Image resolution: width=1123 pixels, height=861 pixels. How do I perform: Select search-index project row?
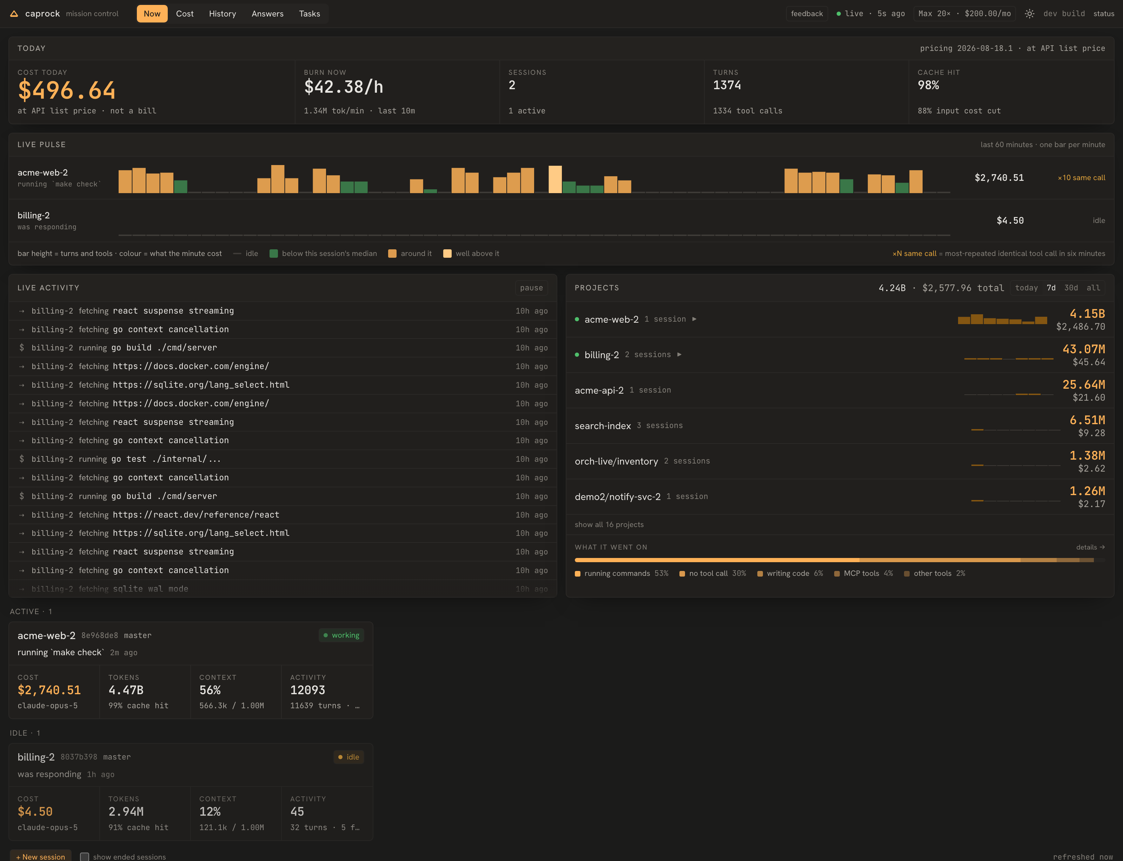pos(840,426)
